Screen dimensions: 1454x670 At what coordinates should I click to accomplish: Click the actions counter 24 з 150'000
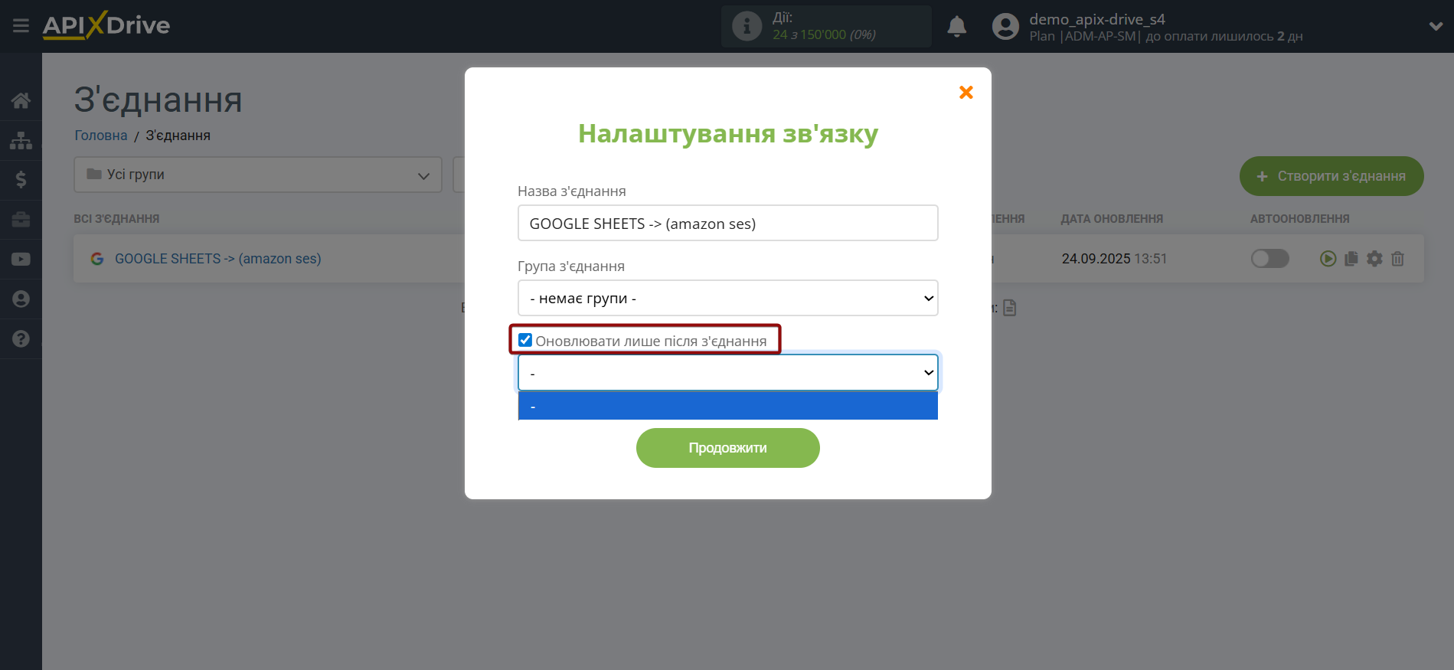coord(824,34)
